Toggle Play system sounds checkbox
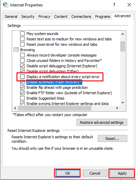The height and width of the screenshot is (180, 136). coord(22,34)
